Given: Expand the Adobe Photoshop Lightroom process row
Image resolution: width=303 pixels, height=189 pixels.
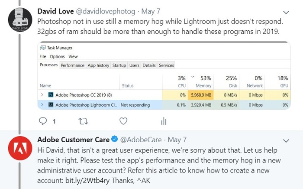Looking at the screenshot, I should point(42,105).
